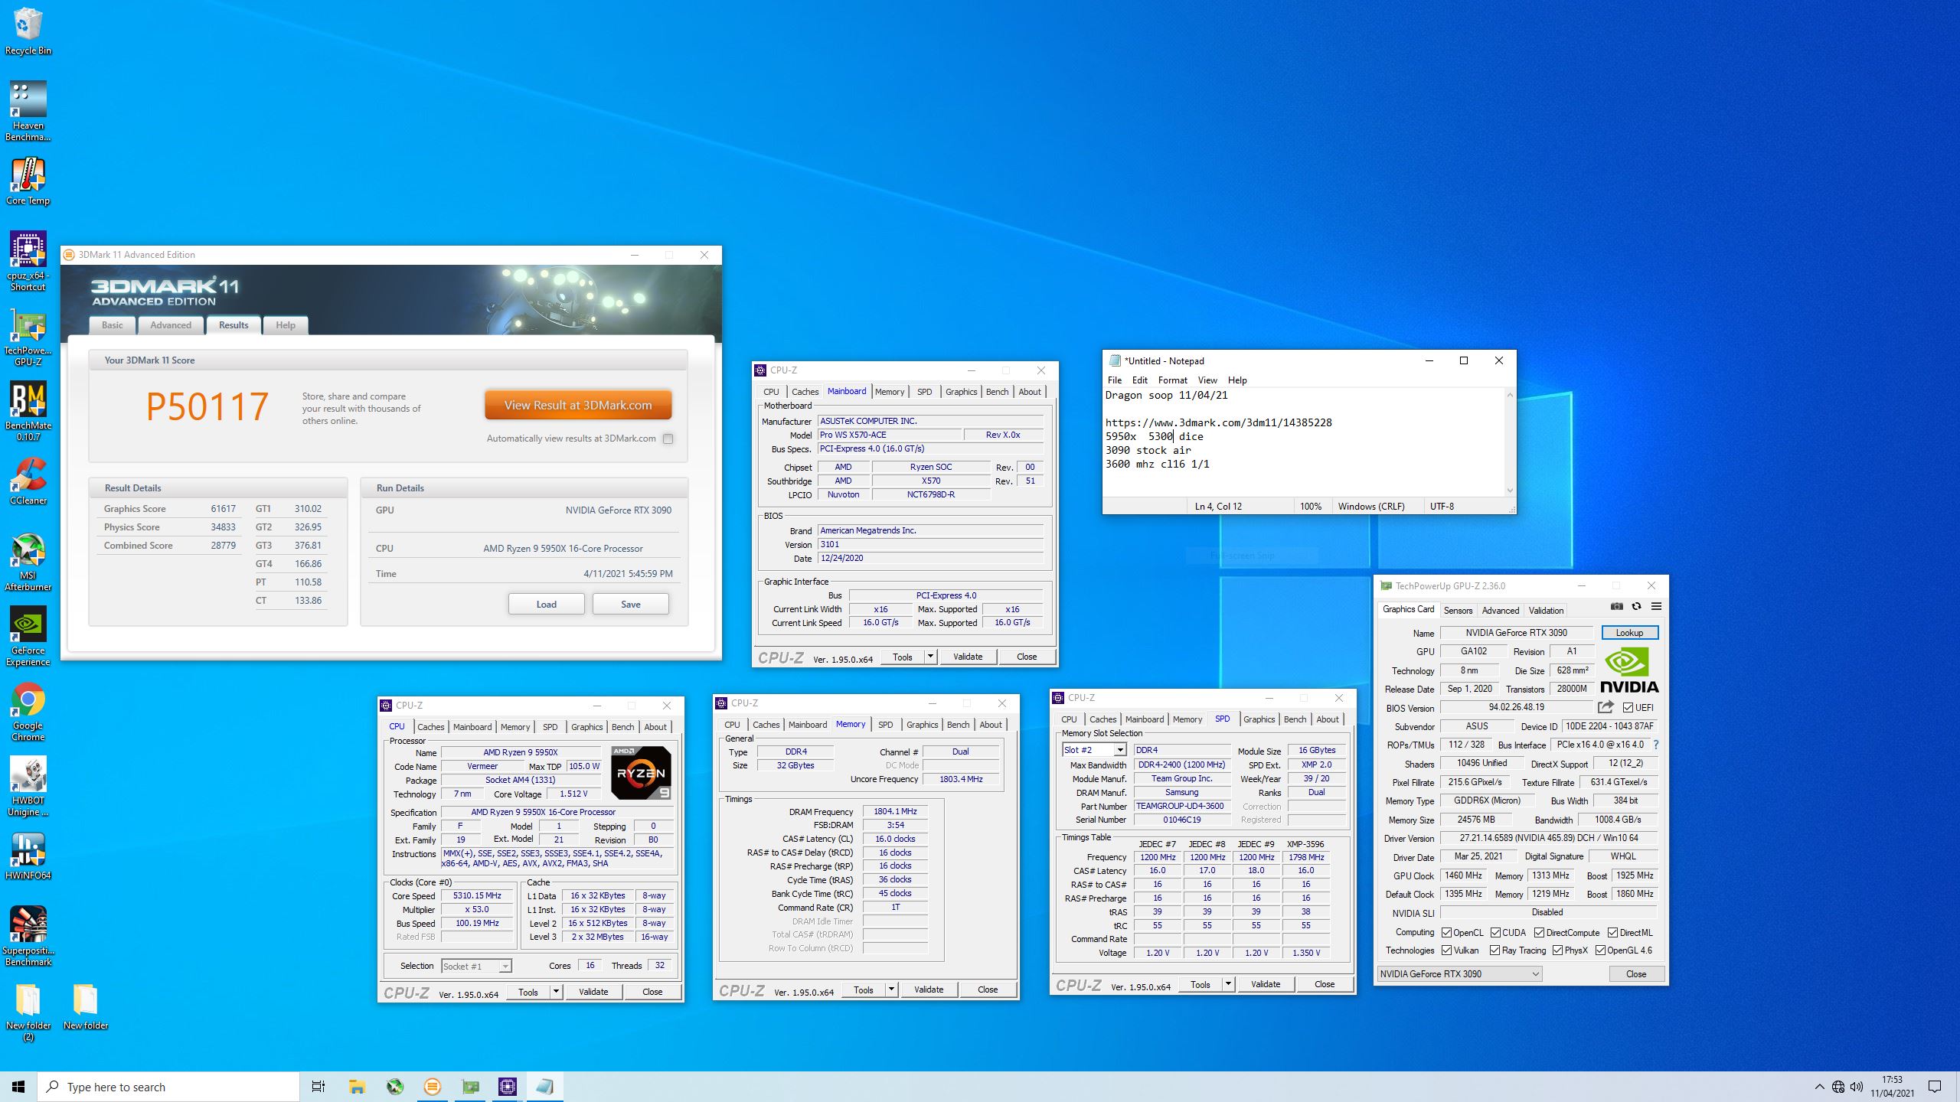Image resolution: width=1960 pixels, height=1102 pixels.
Task: Select the HWiNFO64 desktop icon
Action: [x=28, y=856]
